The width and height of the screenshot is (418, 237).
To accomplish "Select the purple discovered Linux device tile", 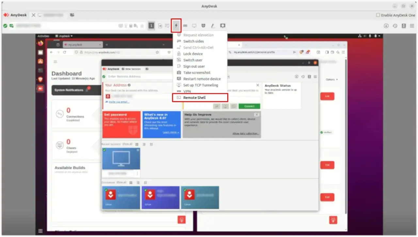I will click(160, 197).
